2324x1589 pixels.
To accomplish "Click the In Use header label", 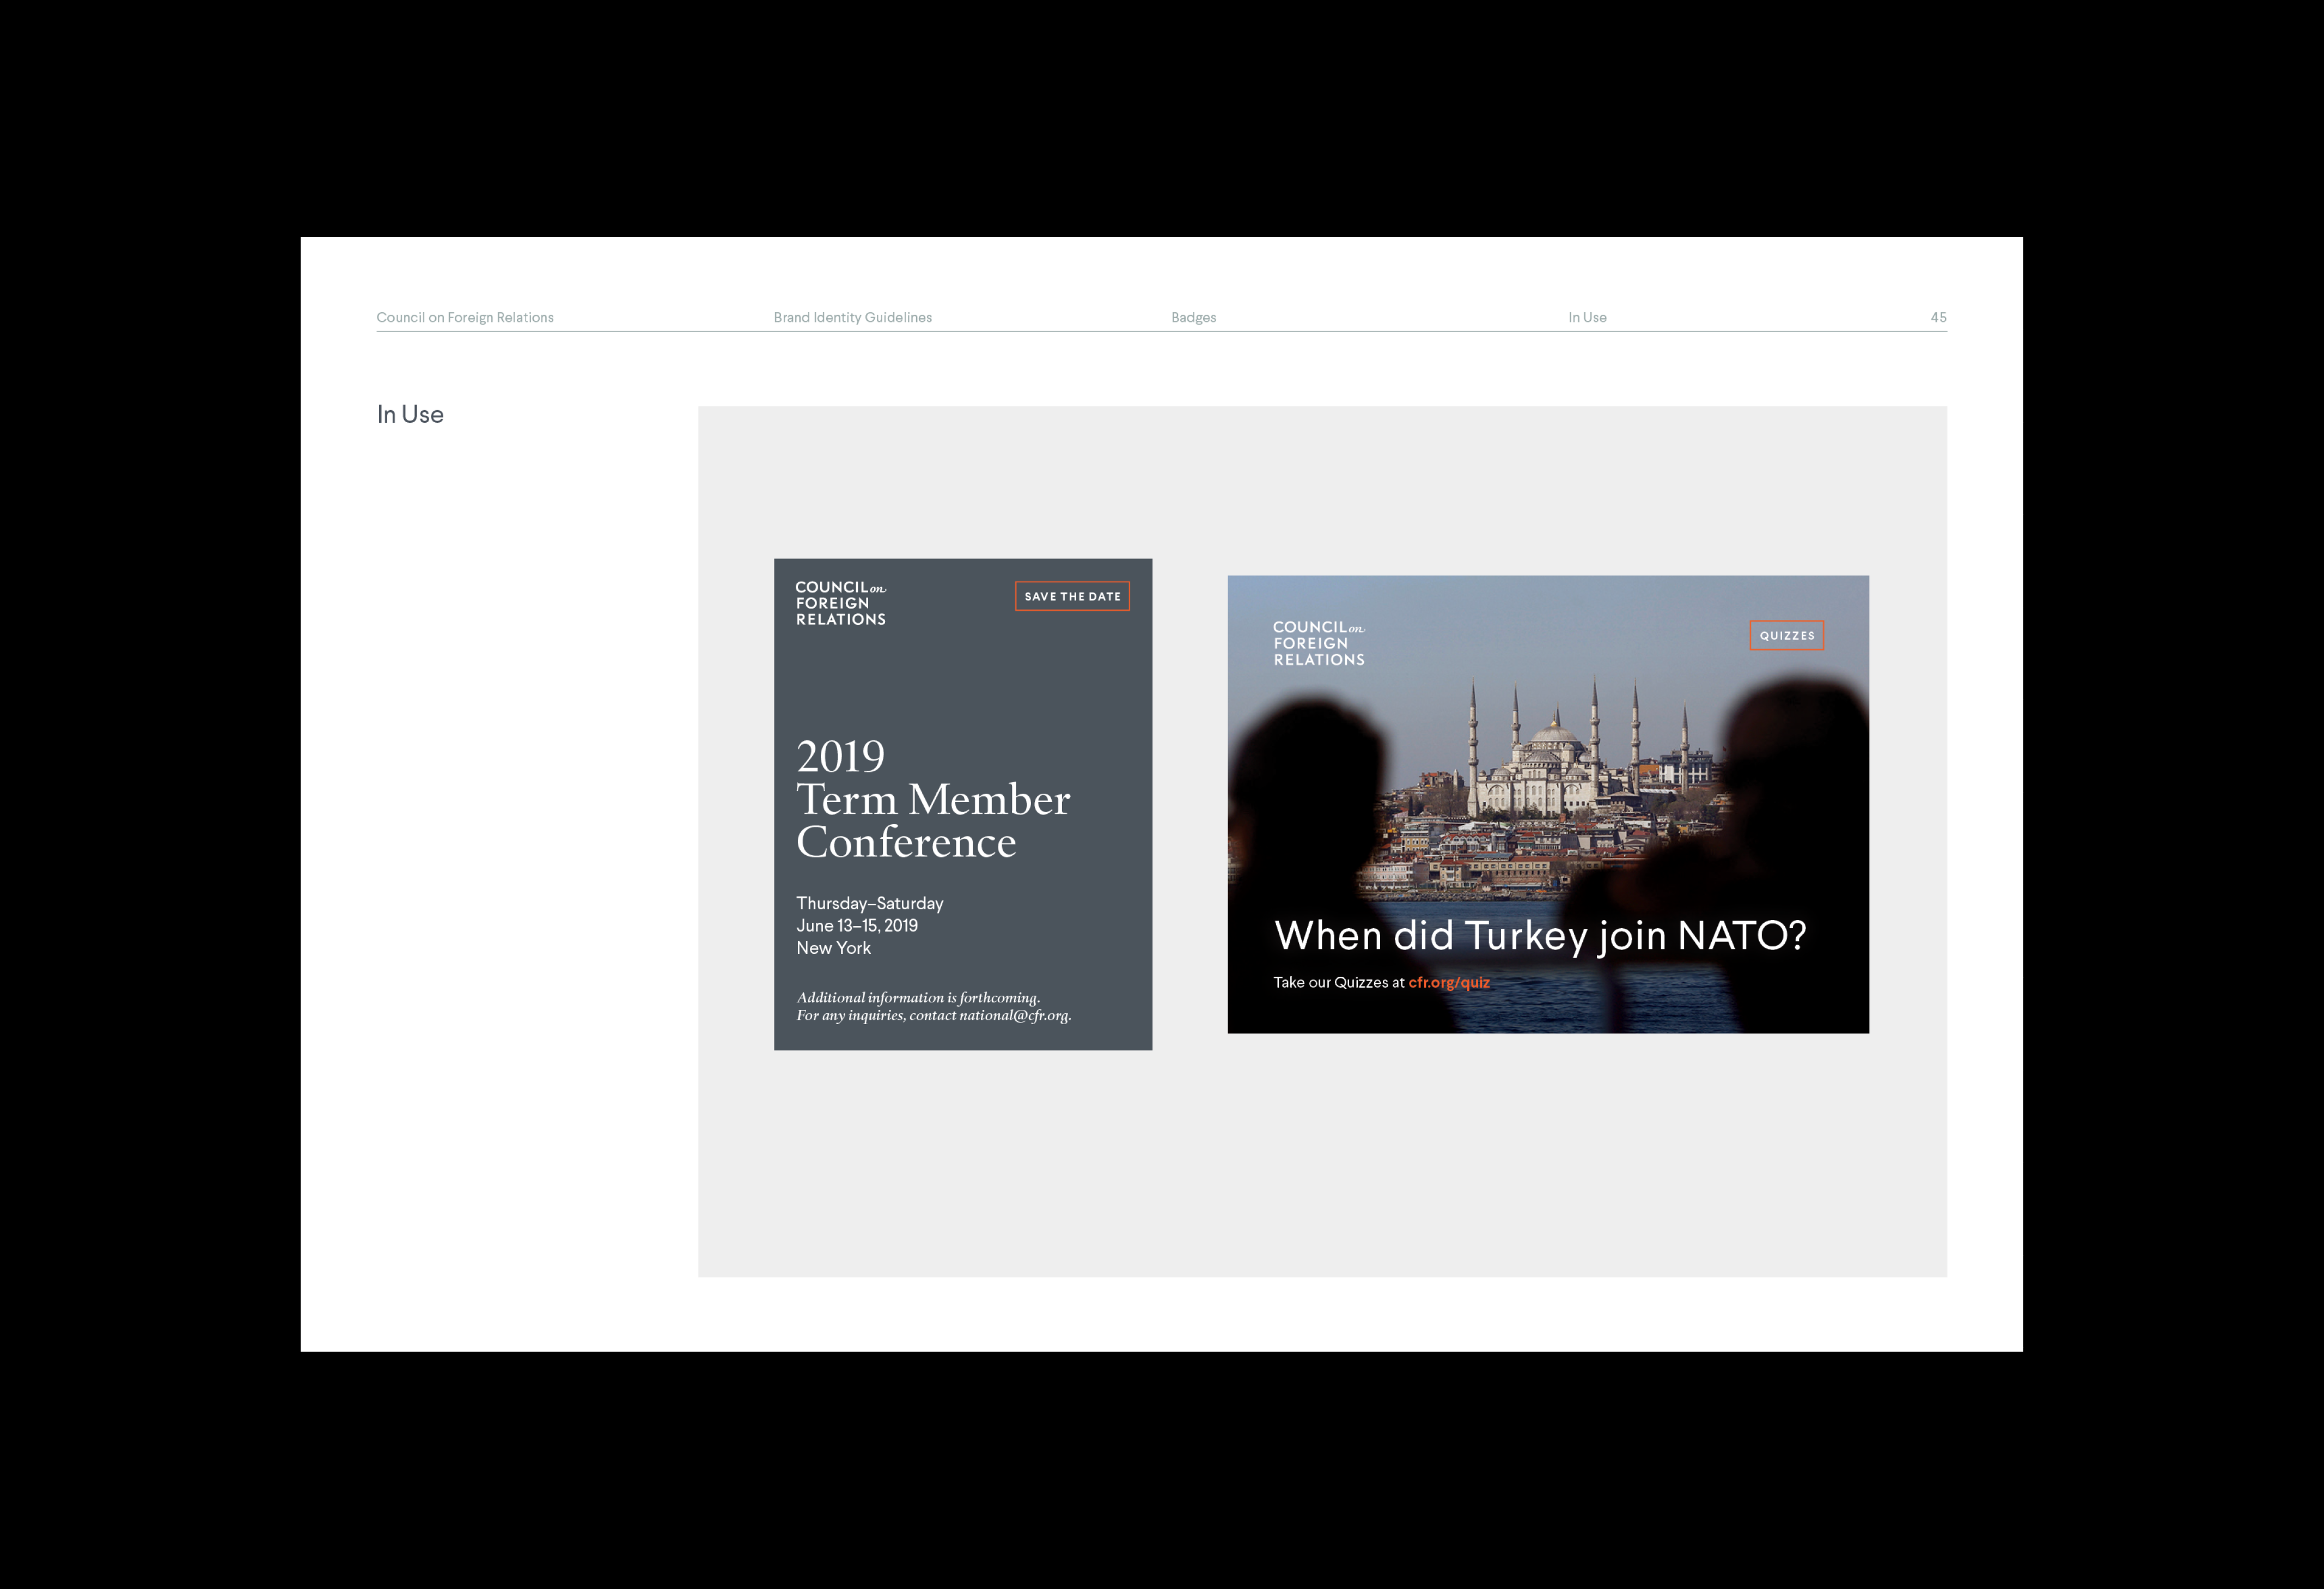I will tap(1587, 317).
